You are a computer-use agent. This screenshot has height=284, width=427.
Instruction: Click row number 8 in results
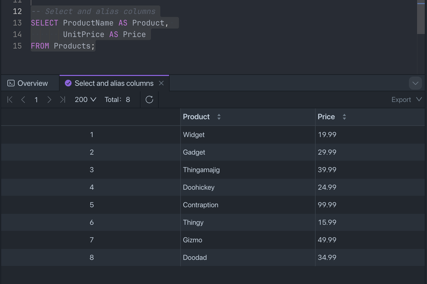(x=92, y=258)
